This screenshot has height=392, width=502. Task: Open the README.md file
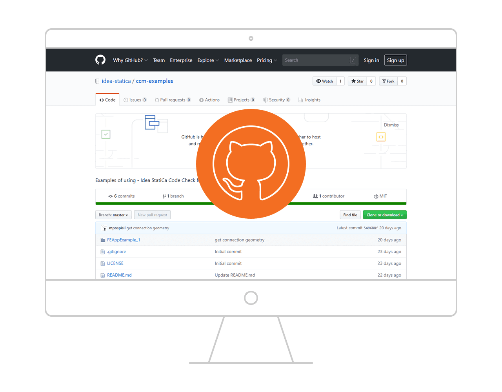[x=119, y=275]
